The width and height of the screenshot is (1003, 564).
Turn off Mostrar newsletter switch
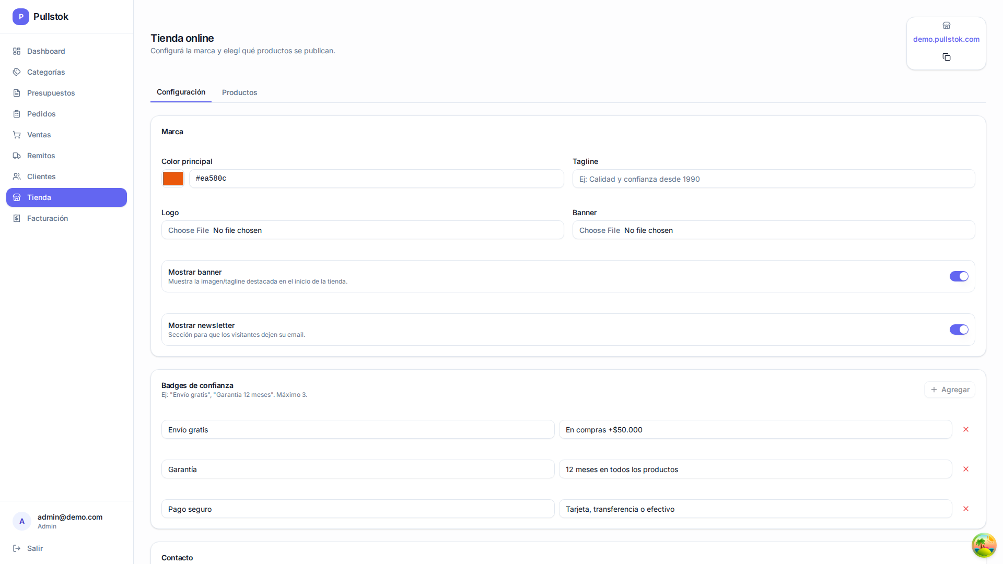tap(959, 330)
